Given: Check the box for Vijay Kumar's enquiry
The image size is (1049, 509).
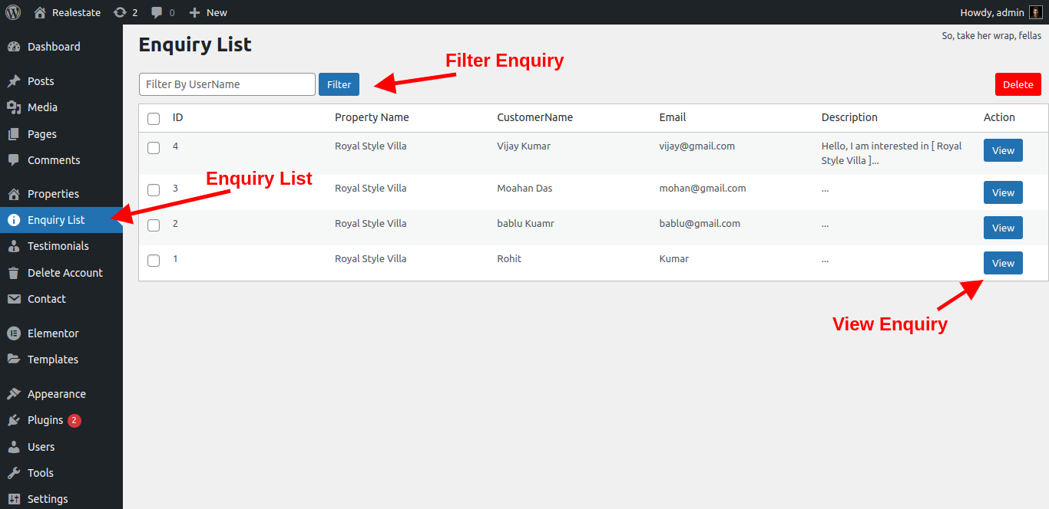Looking at the screenshot, I should tap(154, 148).
